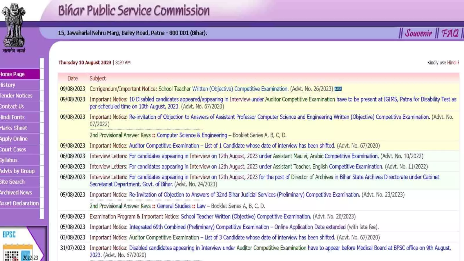
Task: Open the Souvenir page
Action: coord(418,33)
